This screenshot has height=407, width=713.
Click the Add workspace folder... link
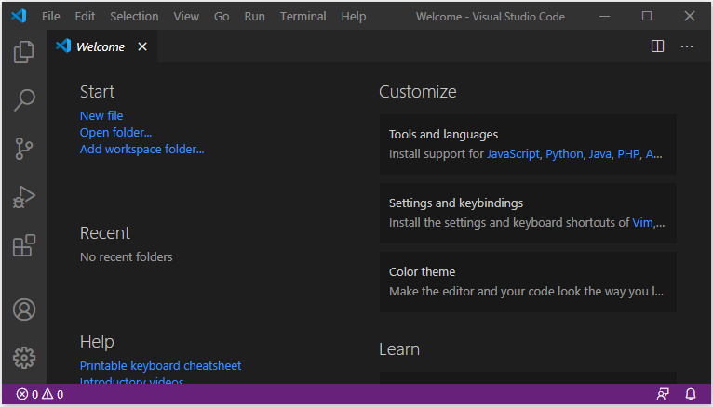click(141, 150)
